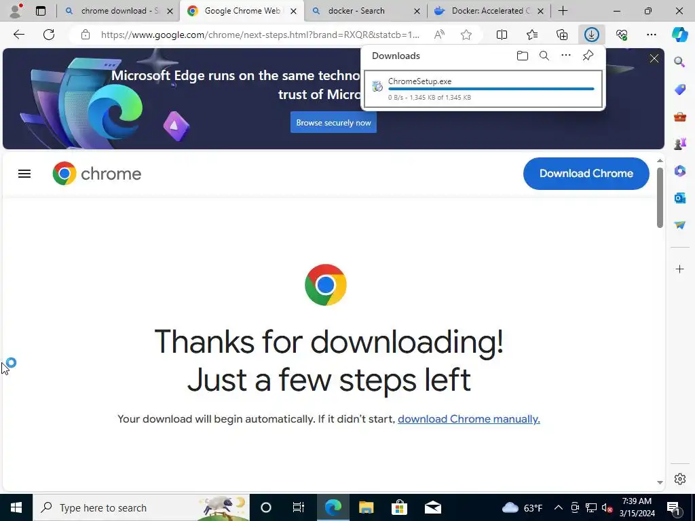Open File Explorer from taskbar
Viewport: 695px width, 521px height.
[366, 507]
